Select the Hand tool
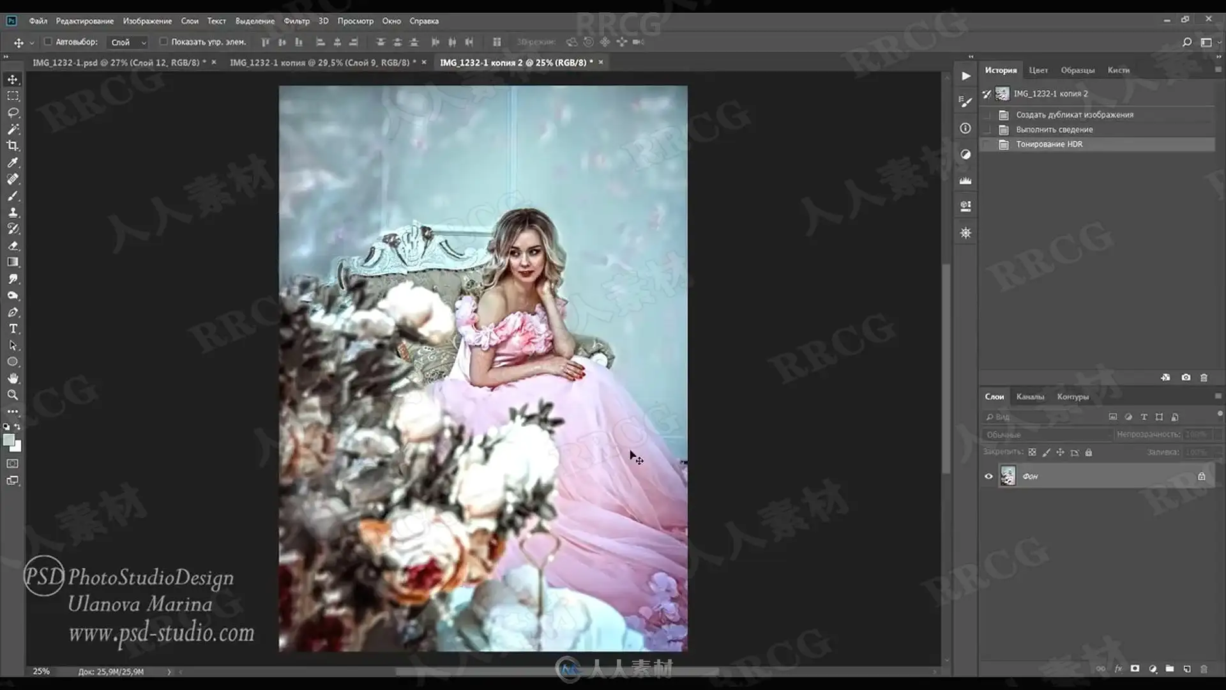Viewport: 1226px width, 690px height. (13, 378)
